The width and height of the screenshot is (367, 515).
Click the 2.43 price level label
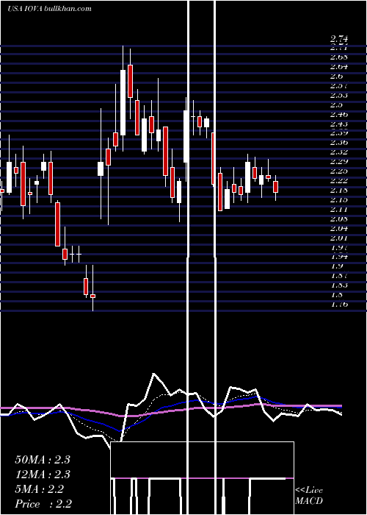coord(339,124)
